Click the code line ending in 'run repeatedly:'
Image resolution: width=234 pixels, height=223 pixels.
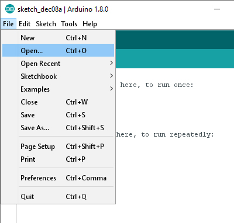[165, 134]
